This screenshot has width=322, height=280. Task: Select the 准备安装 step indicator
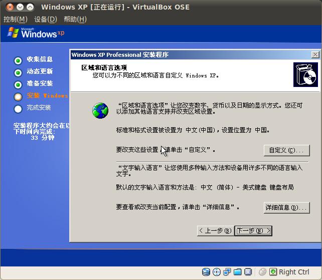point(18,84)
